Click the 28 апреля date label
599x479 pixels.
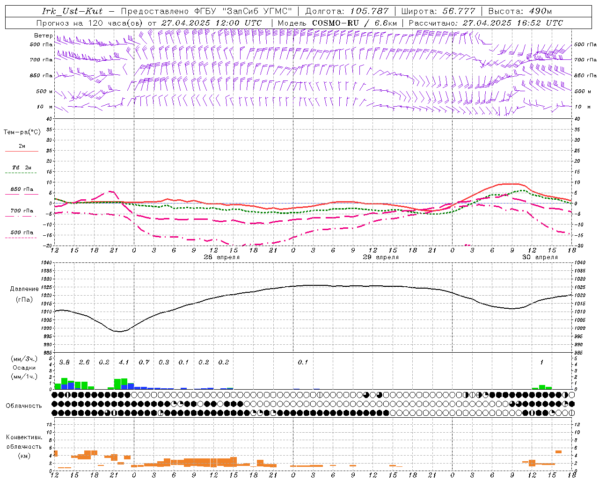(x=222, y=257)
